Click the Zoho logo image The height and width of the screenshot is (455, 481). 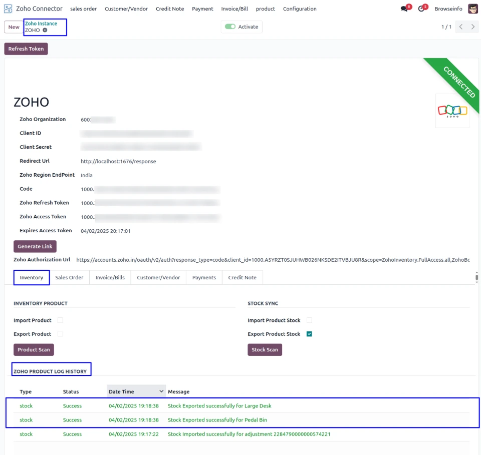(x=452, y=111)
